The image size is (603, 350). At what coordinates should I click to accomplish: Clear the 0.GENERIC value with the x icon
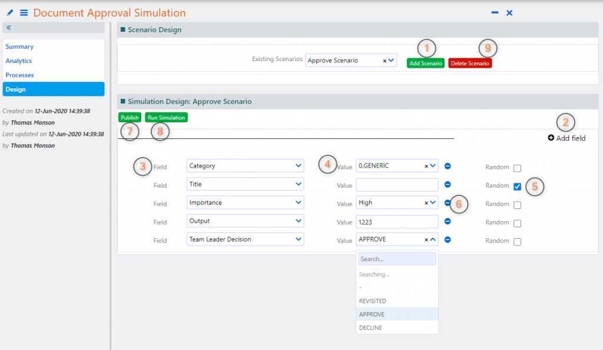point(428,165)
